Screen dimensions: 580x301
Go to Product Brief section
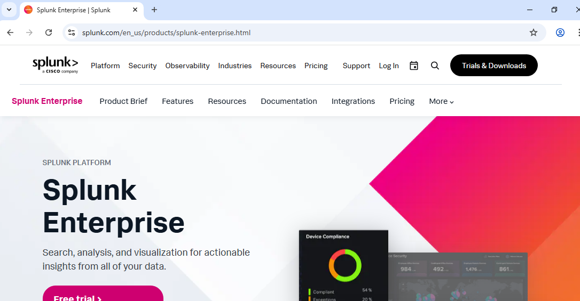[123, 101]
